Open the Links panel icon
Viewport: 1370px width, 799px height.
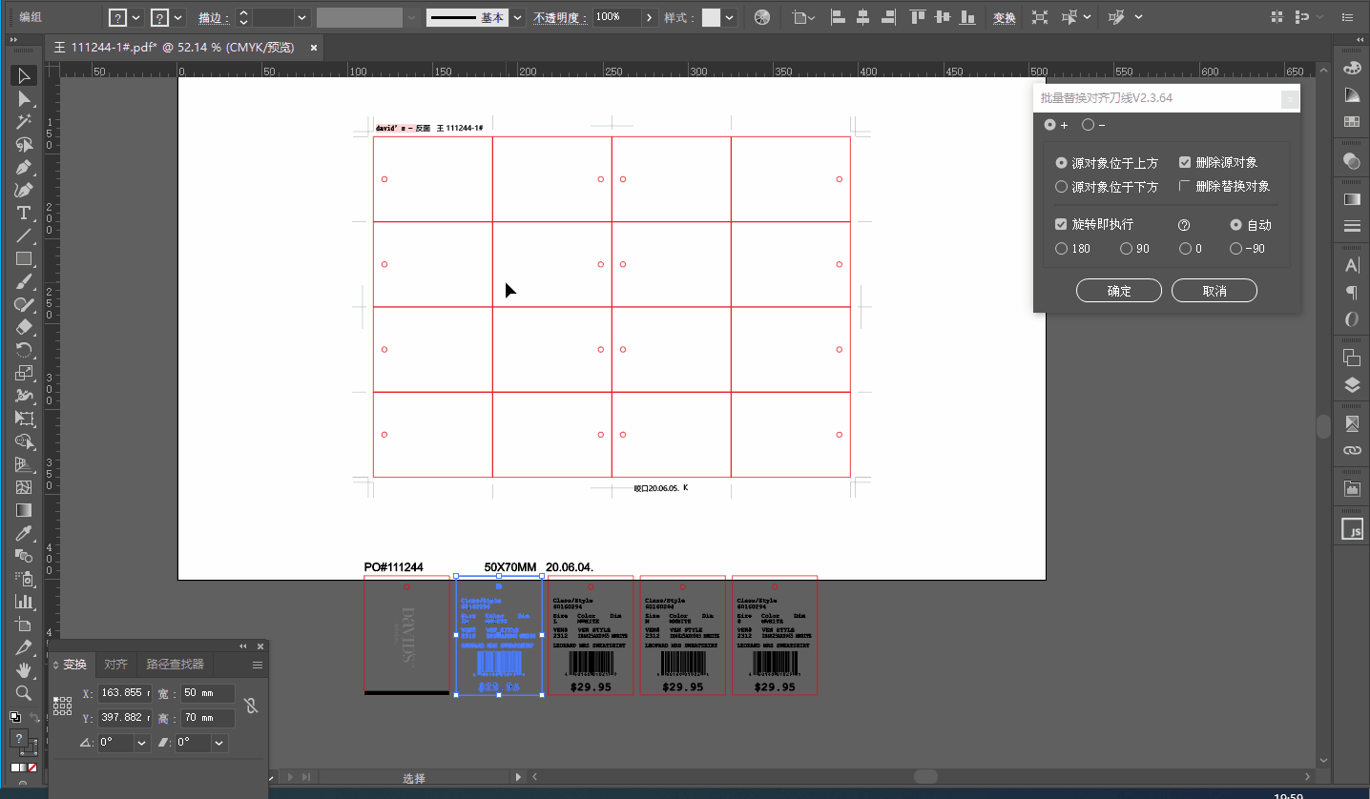click(1352, 450)
